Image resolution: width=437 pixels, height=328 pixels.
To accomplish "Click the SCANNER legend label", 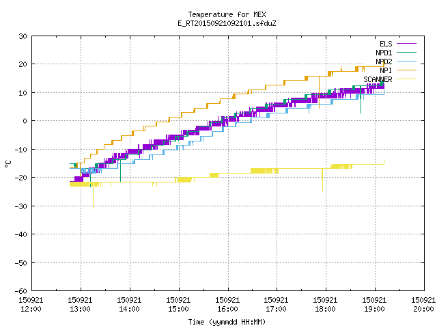I will point(378,79).
